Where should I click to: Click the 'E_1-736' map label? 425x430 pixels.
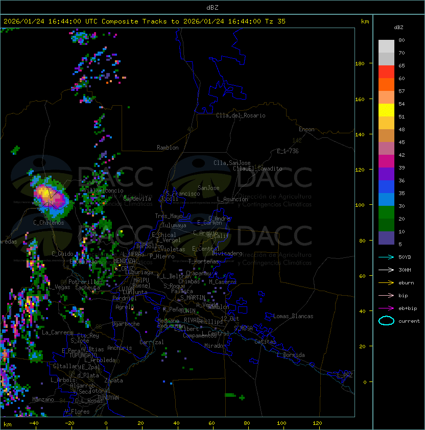288,151
